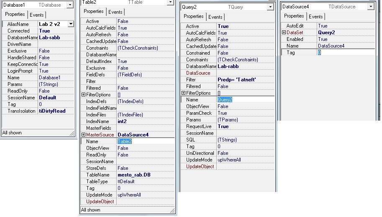This screenshot has width=382, height=217.
Task: Open the Events tab of Query2 inspector
Action: (x=215, y=17)
